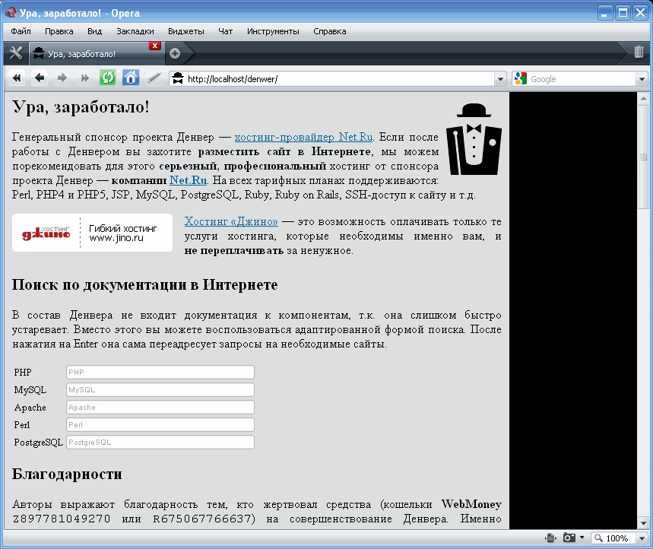
Task: Click the 'Ура, заработало!' page heading
Action: [81, 107]
